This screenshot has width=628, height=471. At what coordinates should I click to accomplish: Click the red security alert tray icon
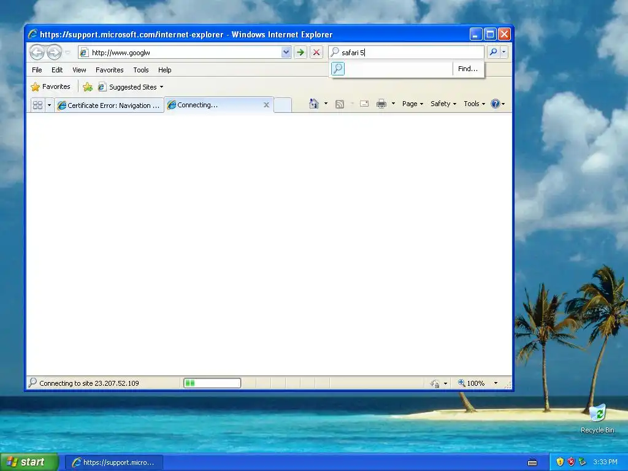(x=571, y=462)
